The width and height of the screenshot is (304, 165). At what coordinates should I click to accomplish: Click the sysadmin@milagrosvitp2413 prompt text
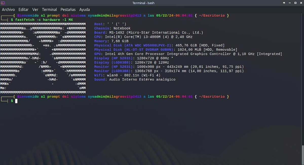pos(114,15)
